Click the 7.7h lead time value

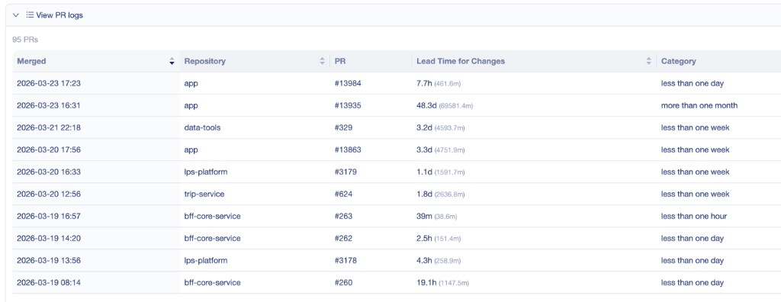(x=424, y=83)
